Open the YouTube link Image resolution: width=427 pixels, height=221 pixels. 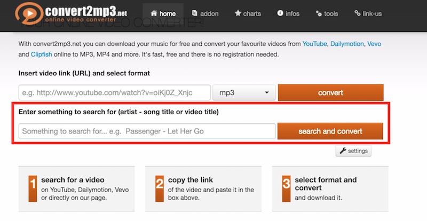click(x=315, y=43)
